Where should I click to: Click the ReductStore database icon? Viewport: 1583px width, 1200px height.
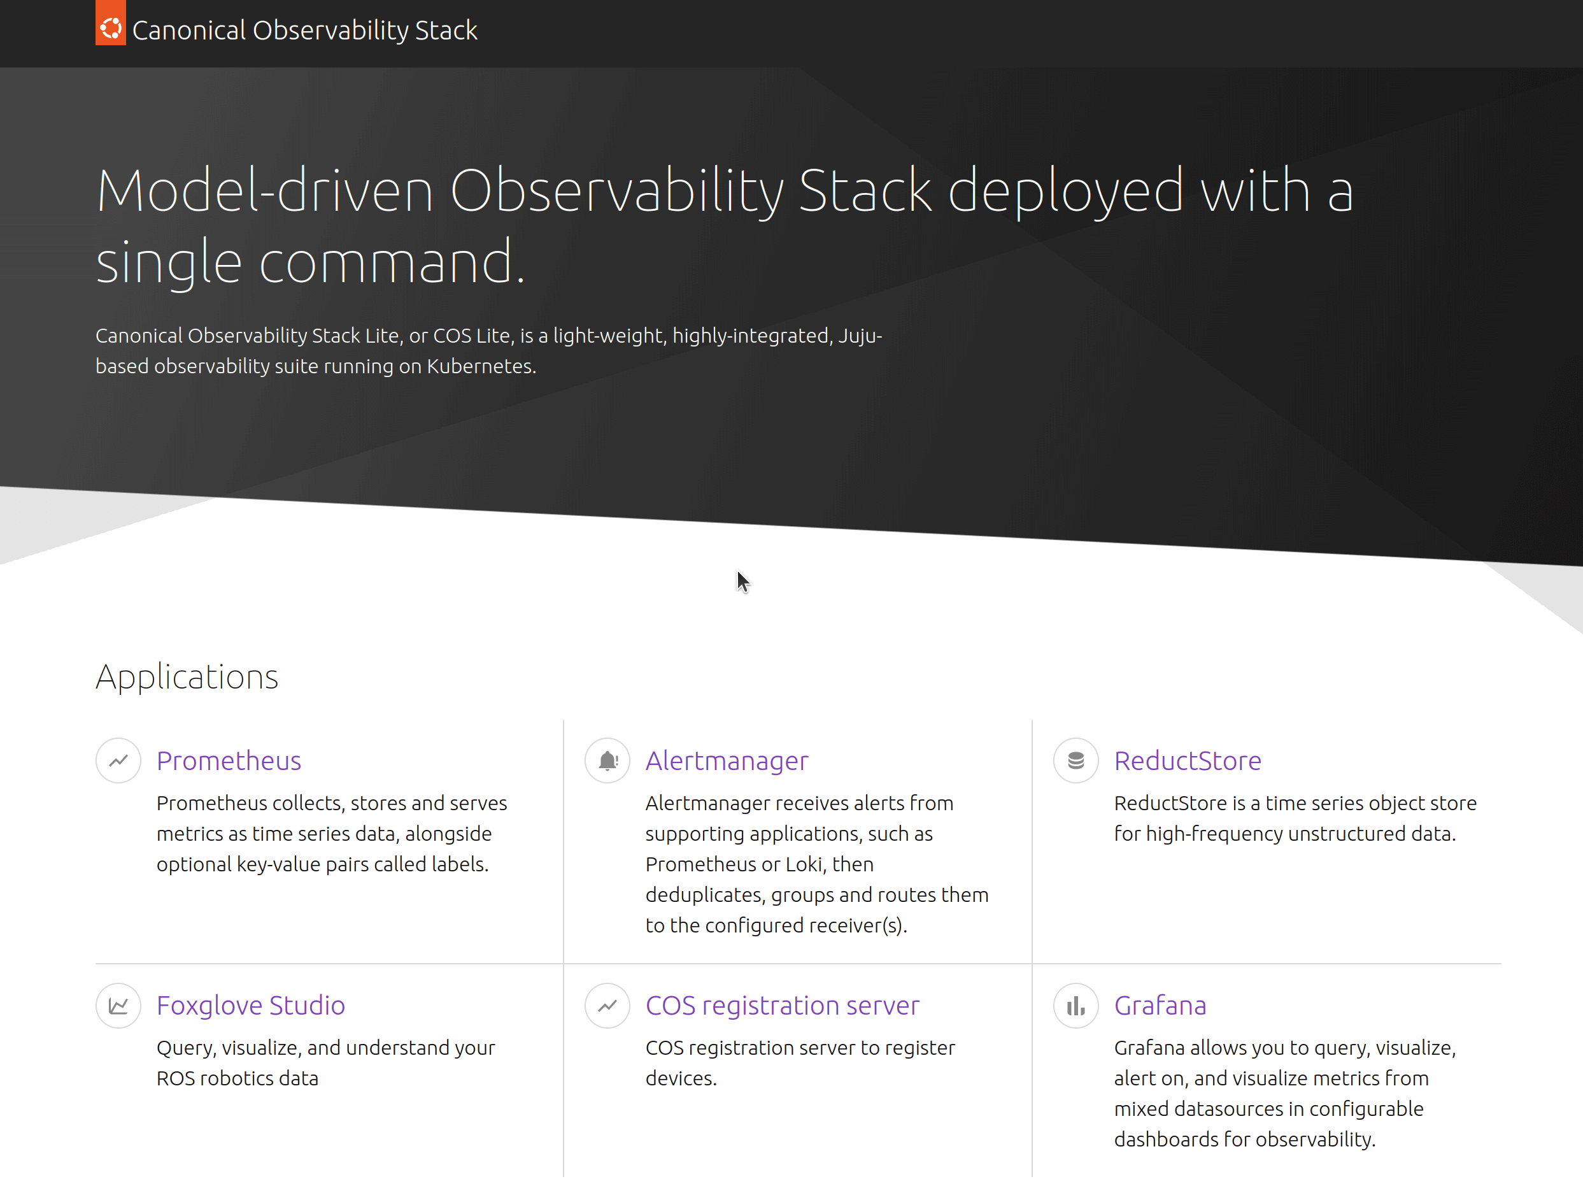click(x=1075, y=761)
